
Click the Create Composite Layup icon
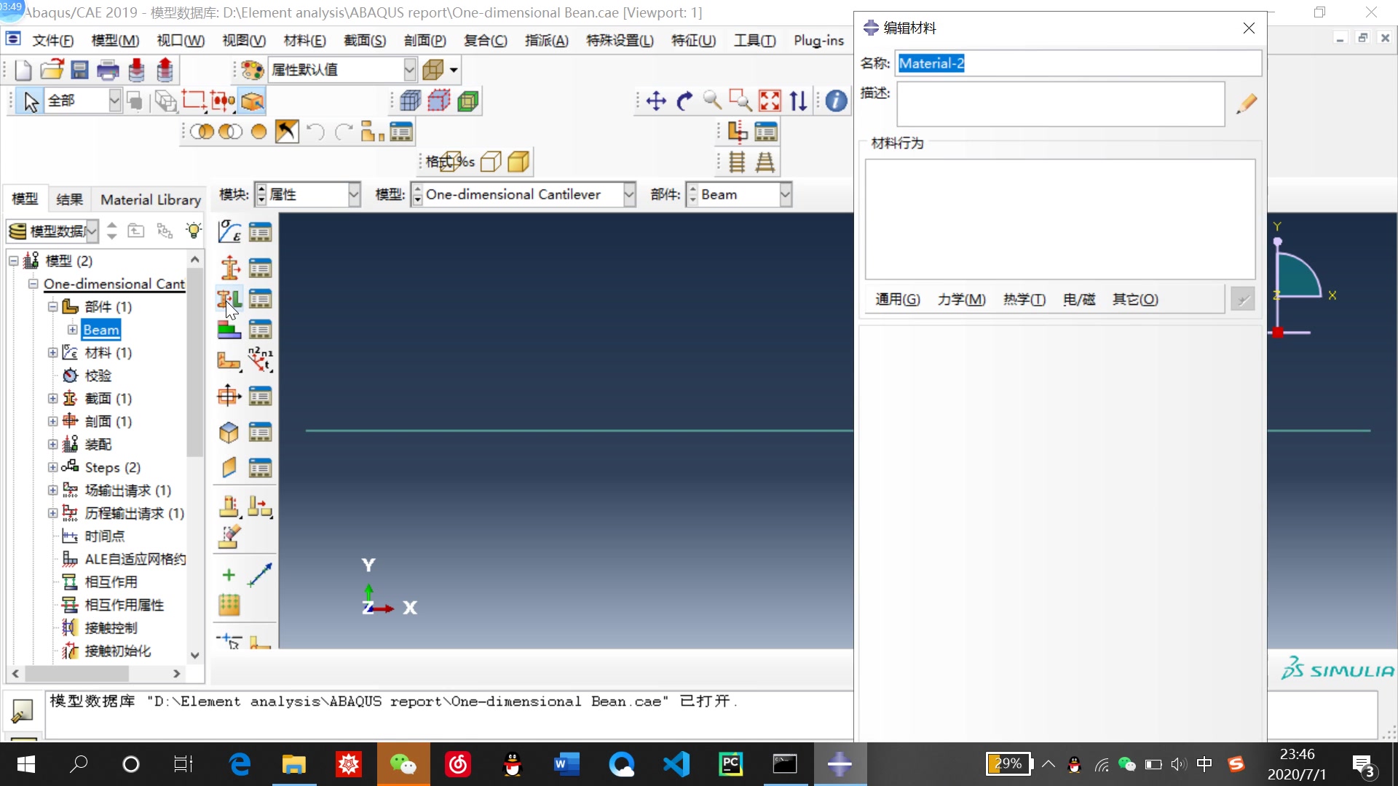point(229,330)
